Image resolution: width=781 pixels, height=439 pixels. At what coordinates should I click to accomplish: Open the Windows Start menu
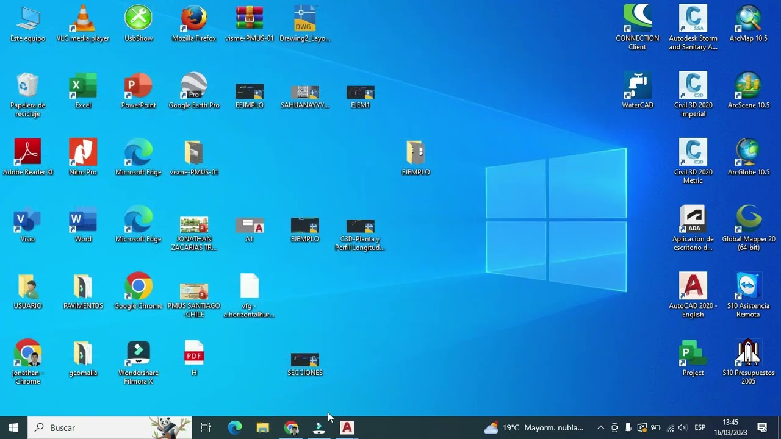point(13,427)
